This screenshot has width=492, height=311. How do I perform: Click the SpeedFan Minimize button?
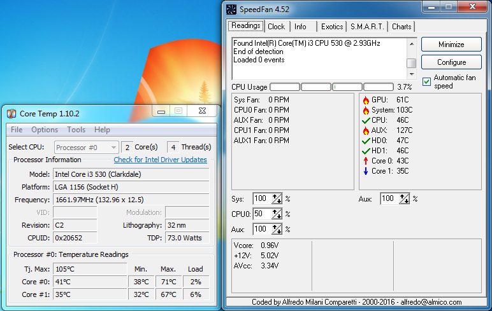pyautogui.click(x=451, y=45)
